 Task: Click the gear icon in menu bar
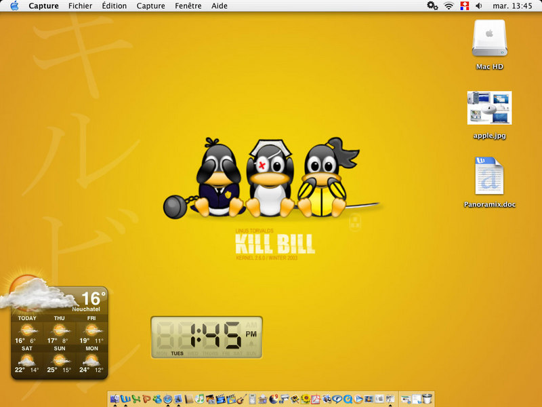pyautogui.click(x=432, y=5)
